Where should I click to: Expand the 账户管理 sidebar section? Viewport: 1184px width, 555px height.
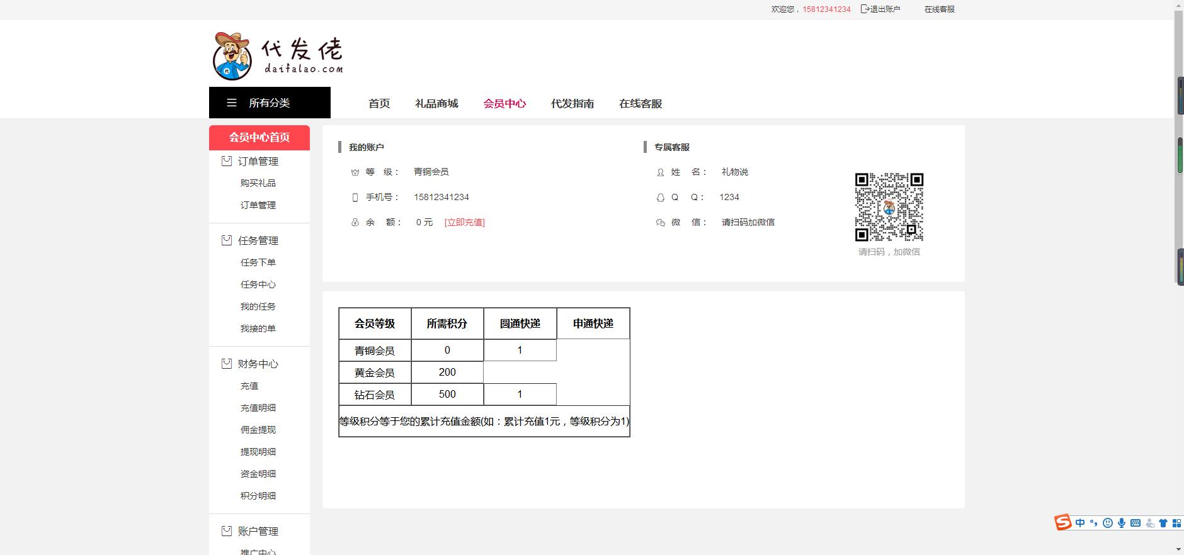(250, 531)
